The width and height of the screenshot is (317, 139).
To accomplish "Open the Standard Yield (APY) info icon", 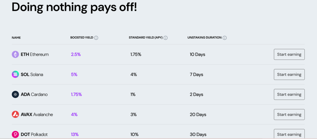I will (x=166, y=38).
